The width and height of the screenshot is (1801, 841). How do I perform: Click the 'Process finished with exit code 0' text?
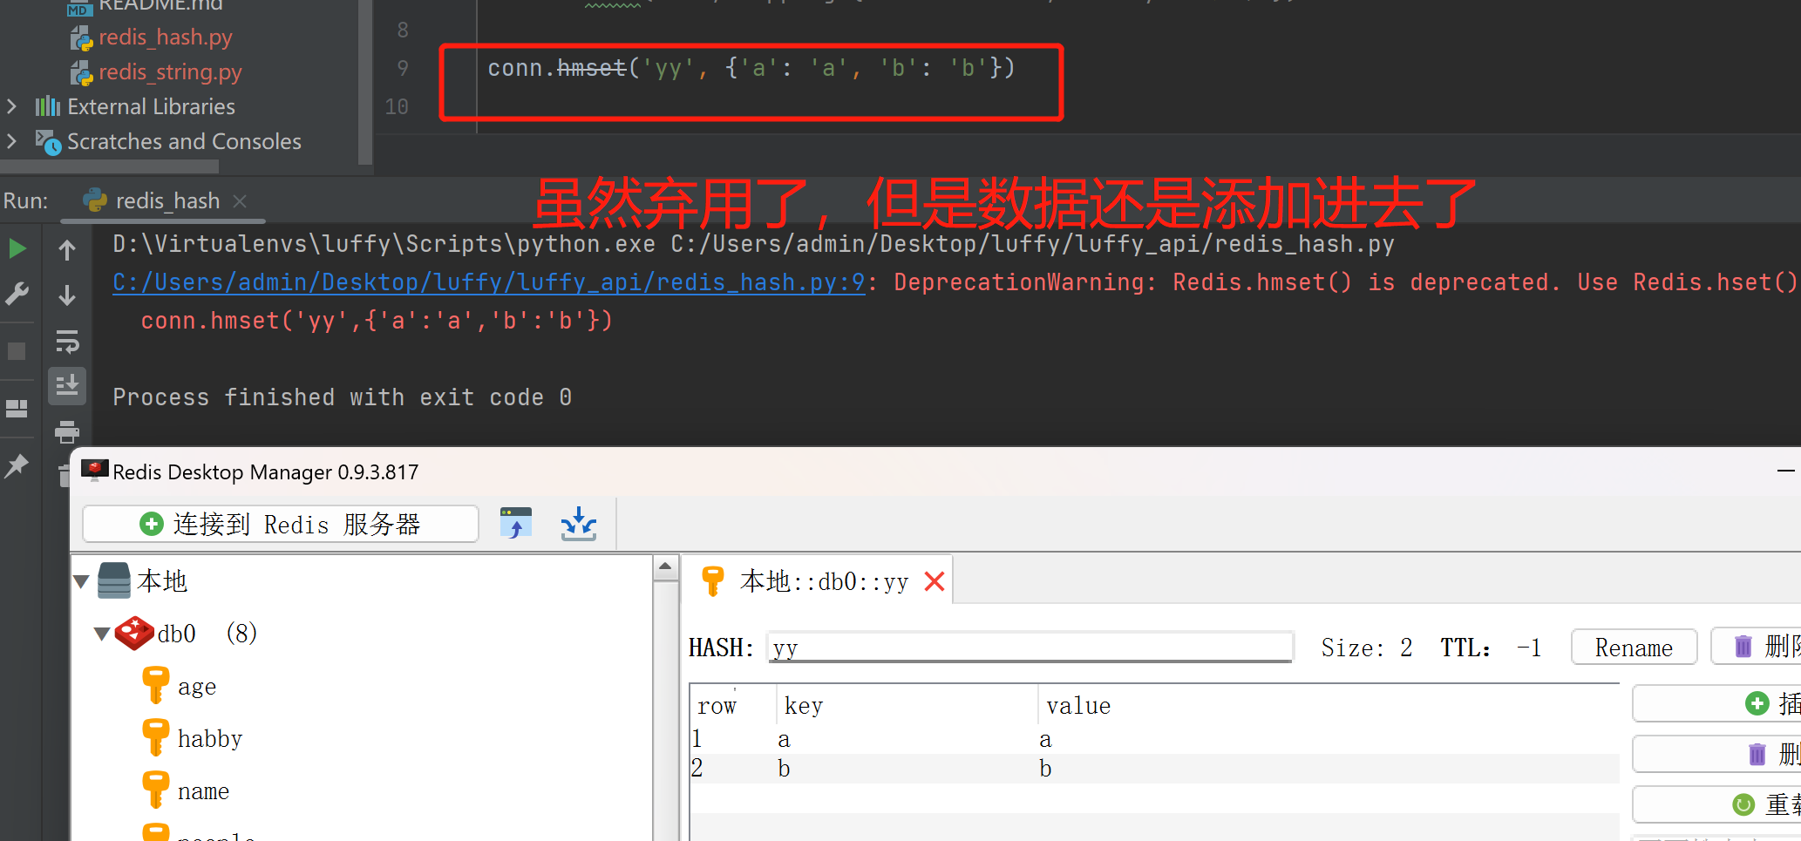tap(343, 397)
